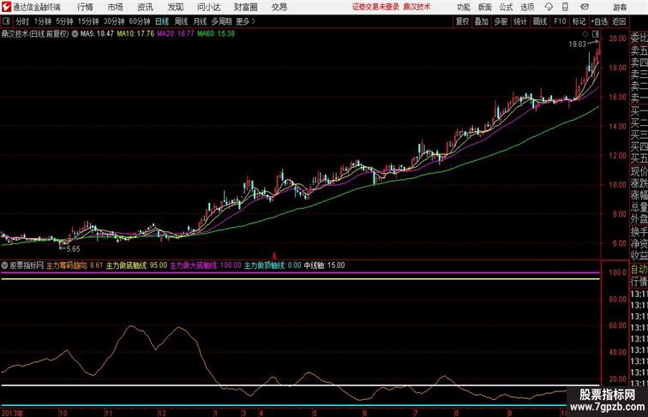
Task: Expand the 更多 period options
Action: tap(246, 21)
